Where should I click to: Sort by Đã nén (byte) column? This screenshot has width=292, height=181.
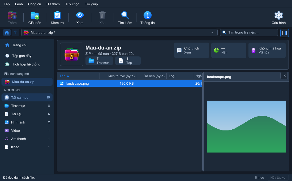(152, 76)
